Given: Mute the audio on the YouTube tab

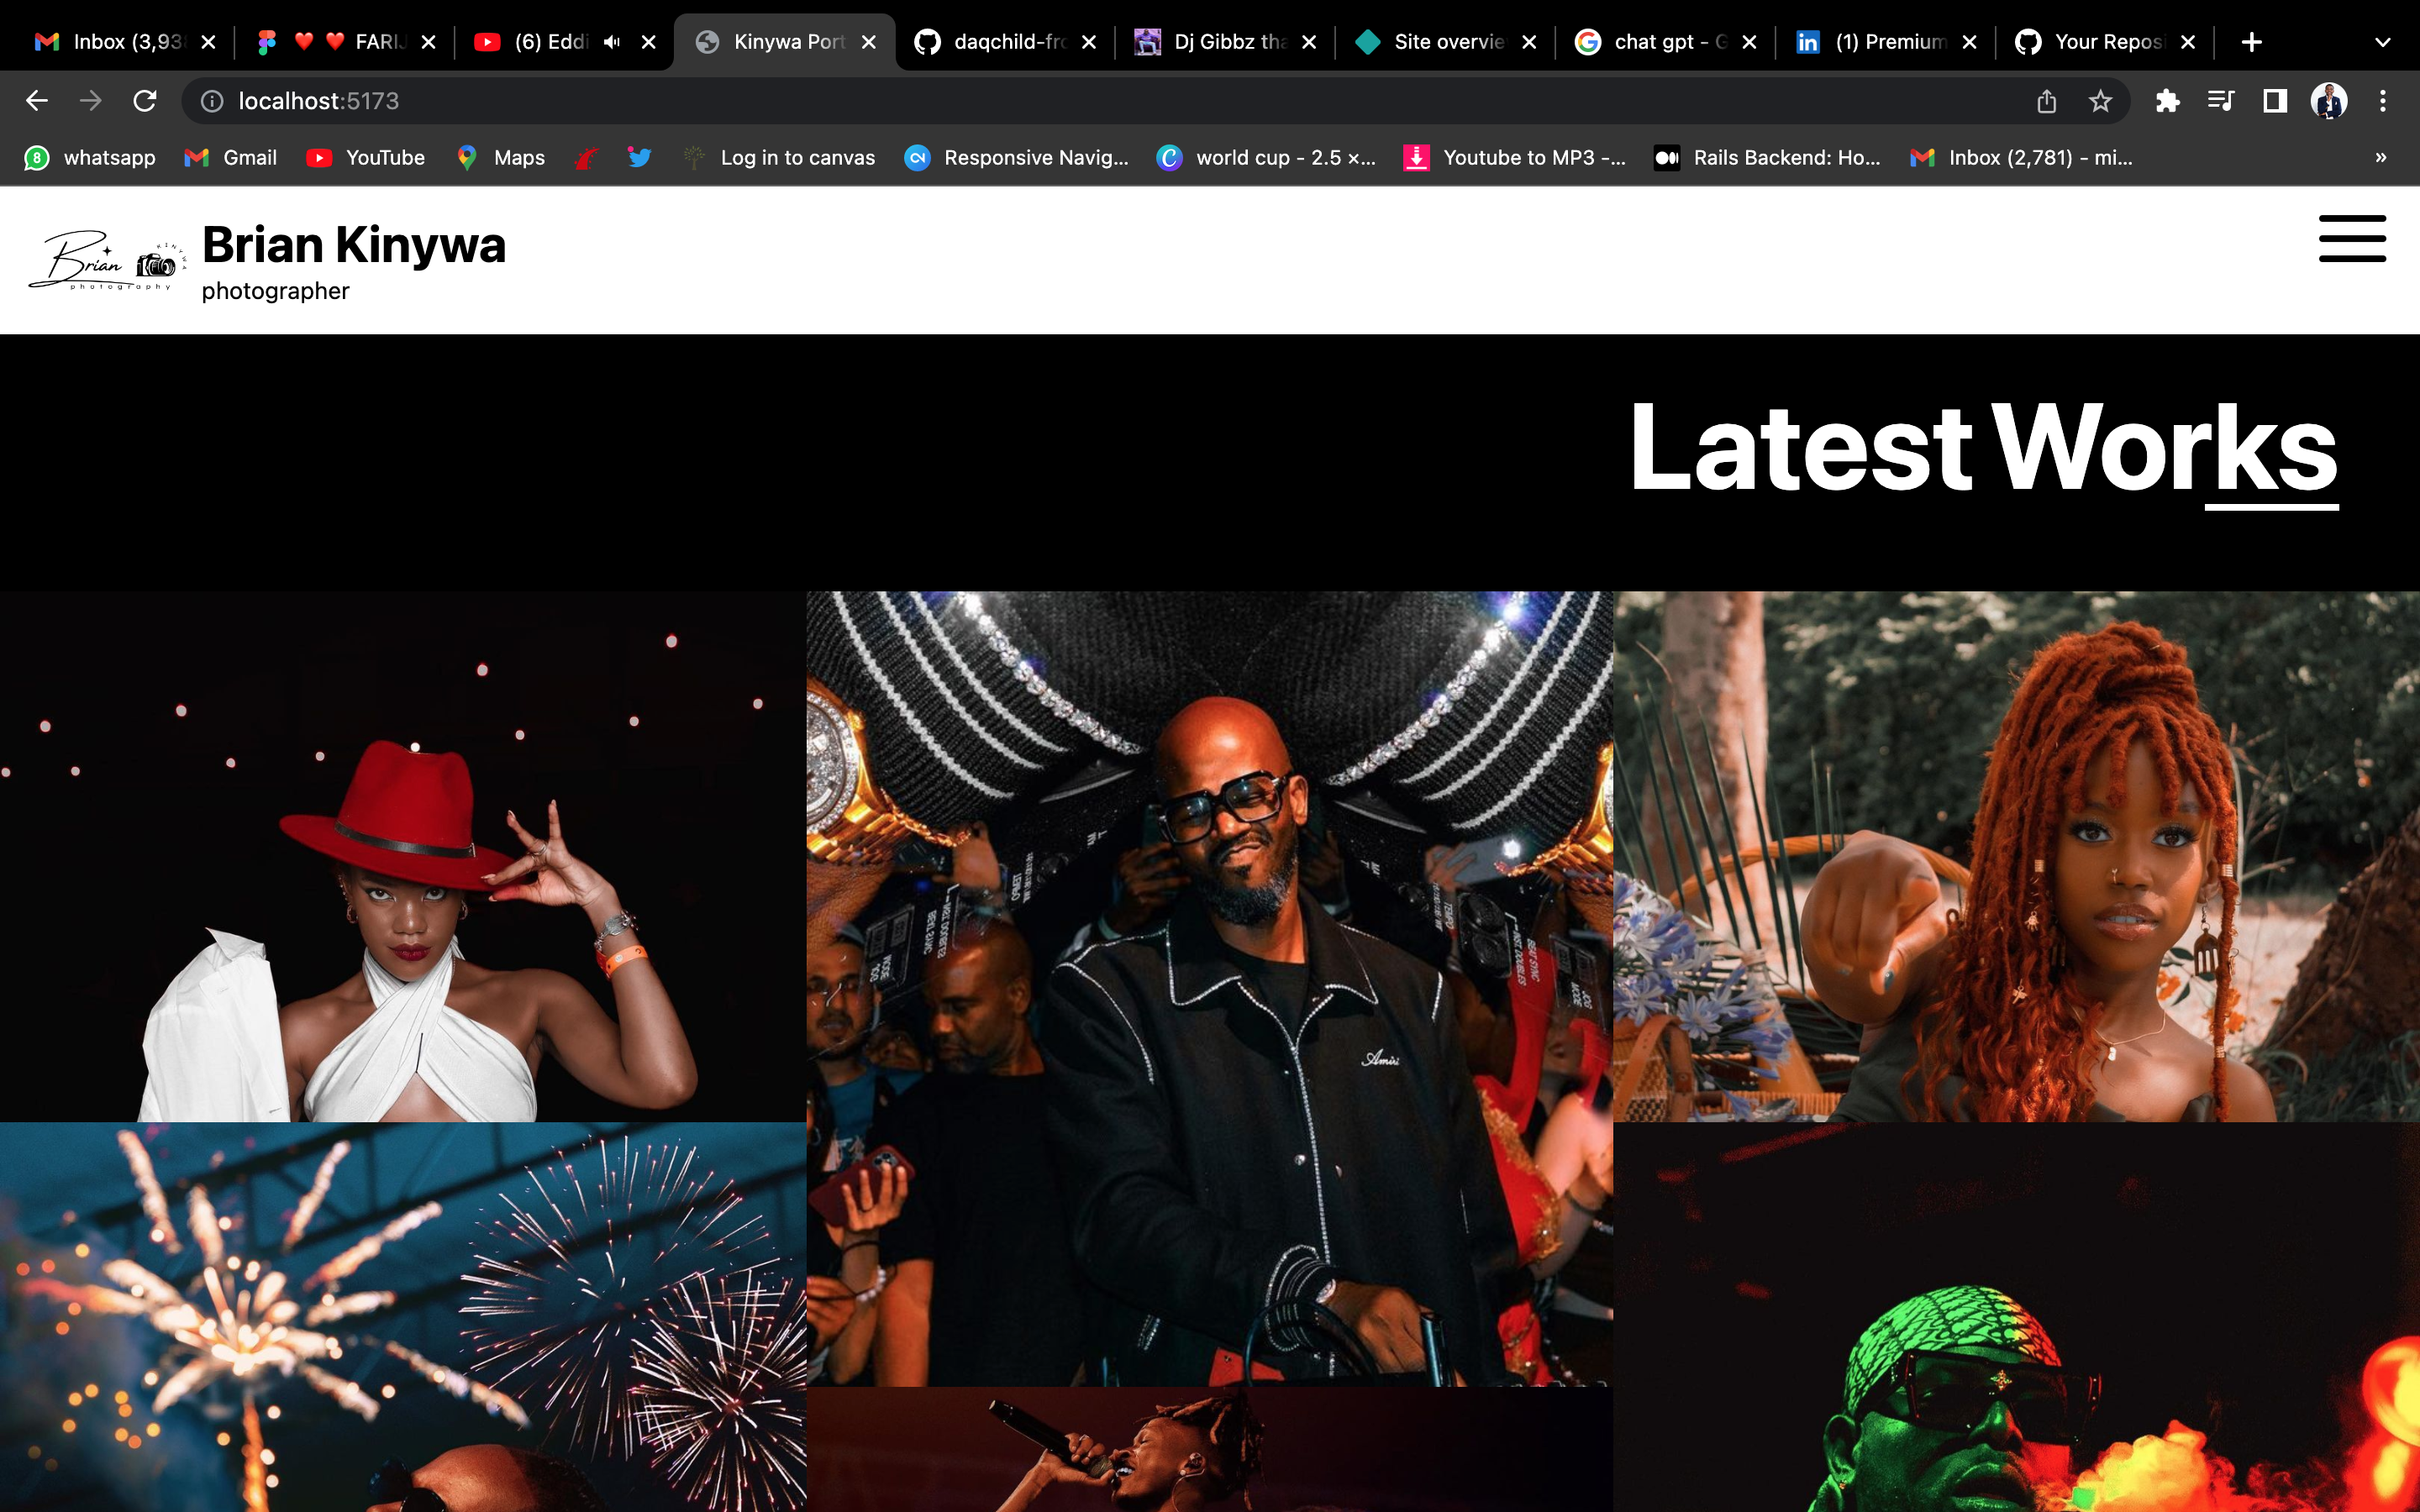Looking at the screenshot, I should (x=612, y=42).
